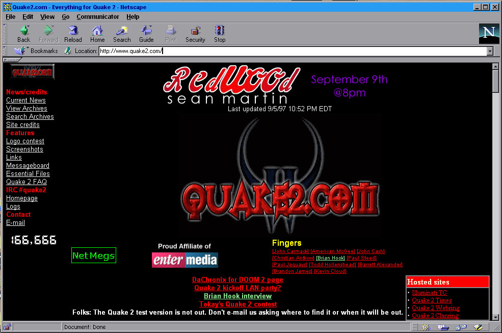Collapse the Navigation toolbar using its grip
The width and height of the screenshot is (502, 333).
pos(5,34)
